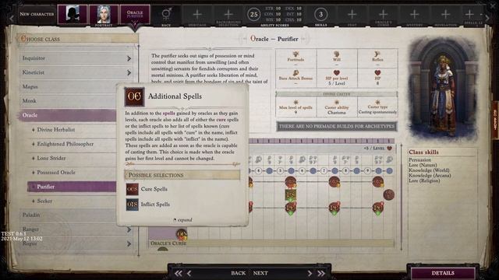The image size is (499, 280).
Task: Click upper-row feature icon under level 5
Action: pyautogui.click(x=291, y=182)
